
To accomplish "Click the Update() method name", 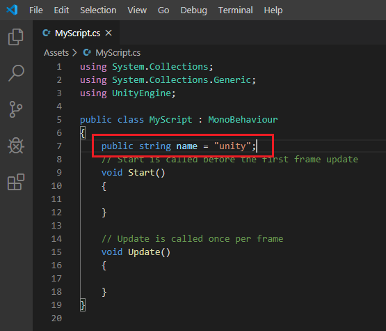I will coord(144,252).
